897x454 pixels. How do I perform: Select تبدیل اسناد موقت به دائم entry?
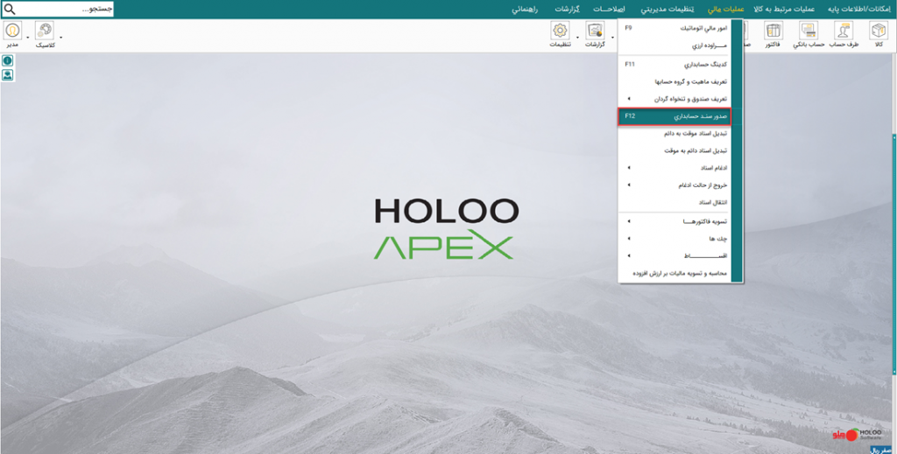pos(675,134)
